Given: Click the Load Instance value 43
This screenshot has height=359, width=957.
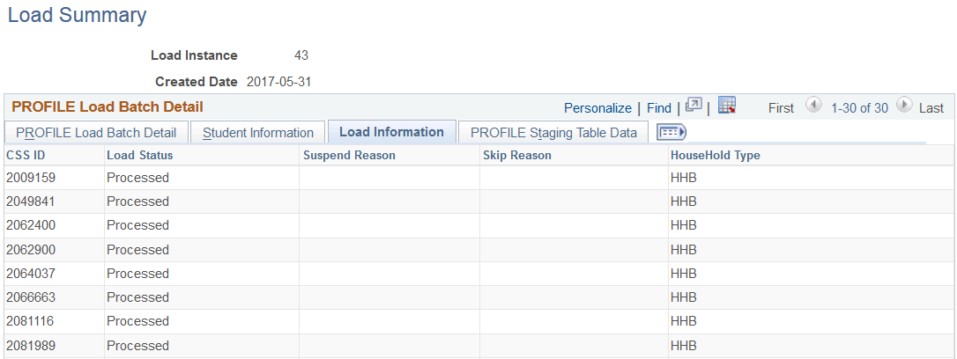Looking at the screenshot, I should (x=301, y=55).
